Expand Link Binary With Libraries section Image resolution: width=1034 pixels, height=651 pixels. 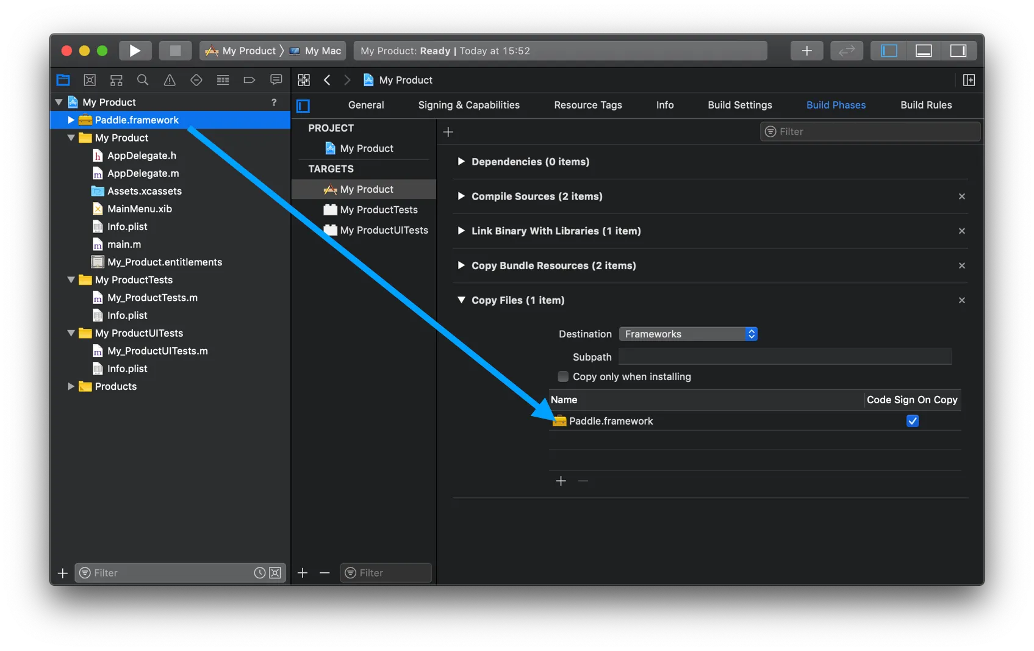pos(461,231)
